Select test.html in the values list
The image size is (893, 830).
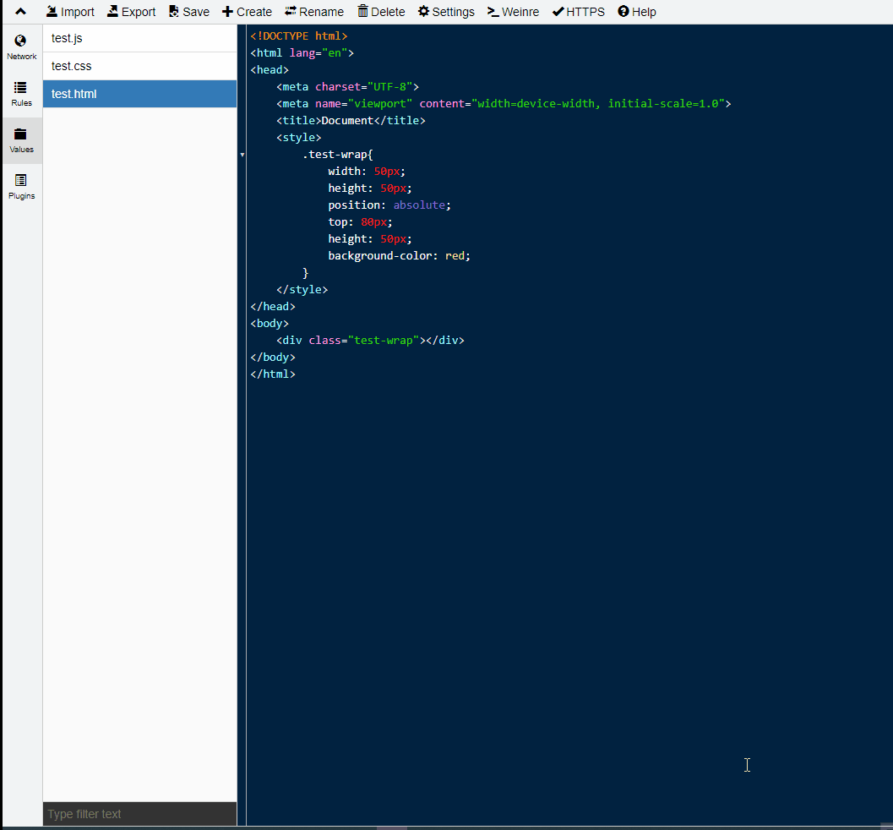(x=139, y=94)
